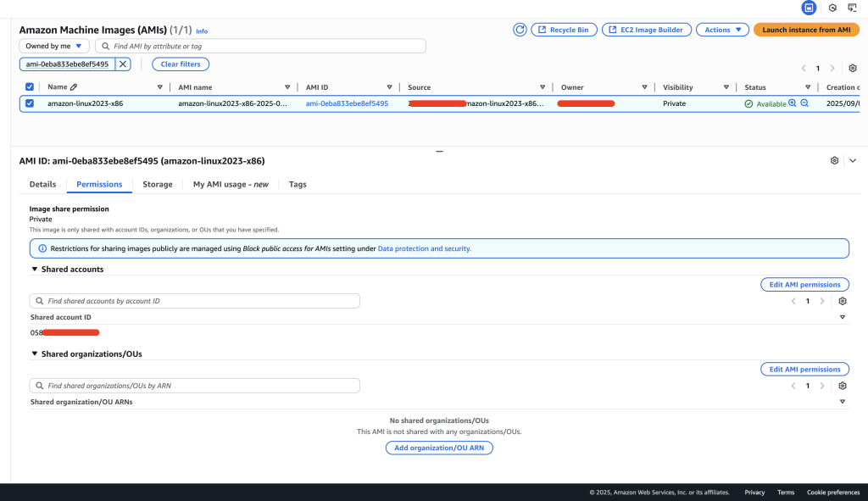Viewport: 868px width, 501px height.
Task: Sort by the Owner column arrow
Action: point(644,87)
